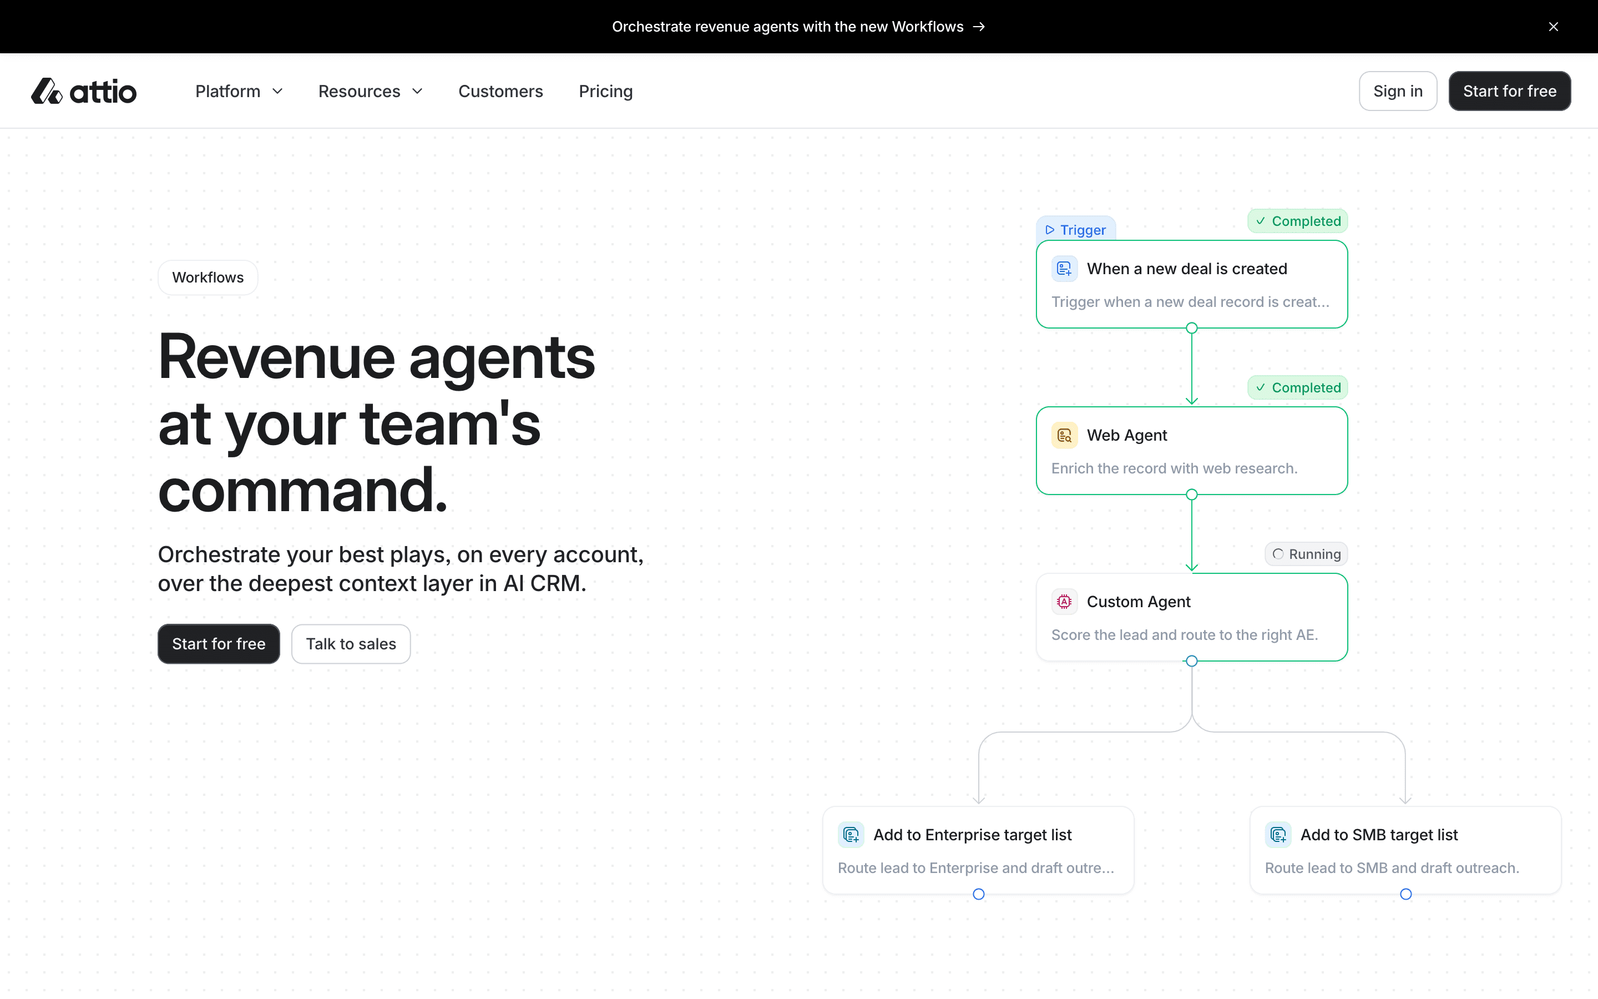Expand the Platform menu chevron
This screenshot has height=999, width=1598.
coord(278,91)
